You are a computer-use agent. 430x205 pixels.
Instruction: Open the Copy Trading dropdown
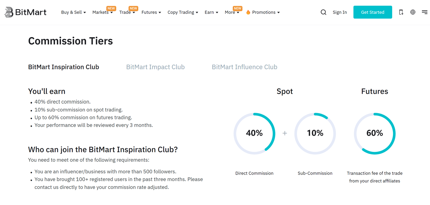click(183, 12)
